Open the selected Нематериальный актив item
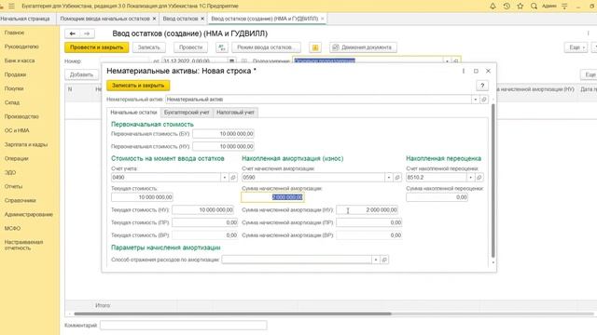This screenshot has width=597, height=335. (x=484, y=100)
